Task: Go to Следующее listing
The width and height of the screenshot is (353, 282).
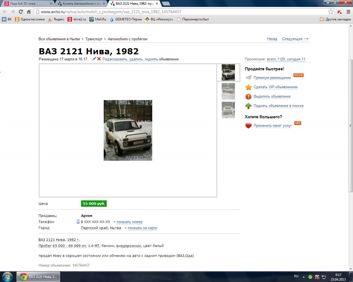Action: (295, 39)
